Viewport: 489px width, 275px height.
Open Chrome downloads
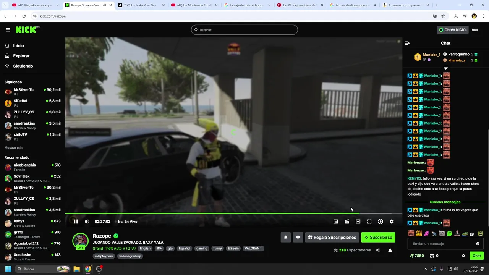(456, 16)
